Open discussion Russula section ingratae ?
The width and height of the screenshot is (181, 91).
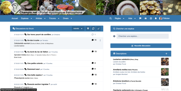pyautogui.click(x=38, y=84)
